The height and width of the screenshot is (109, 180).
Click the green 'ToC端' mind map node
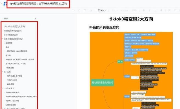pos(120,62)
